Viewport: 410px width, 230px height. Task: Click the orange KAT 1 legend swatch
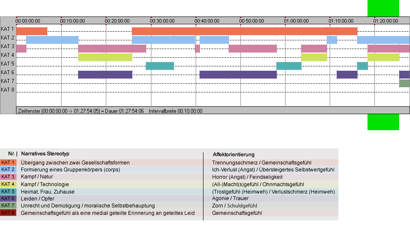[x=8, y=162]
